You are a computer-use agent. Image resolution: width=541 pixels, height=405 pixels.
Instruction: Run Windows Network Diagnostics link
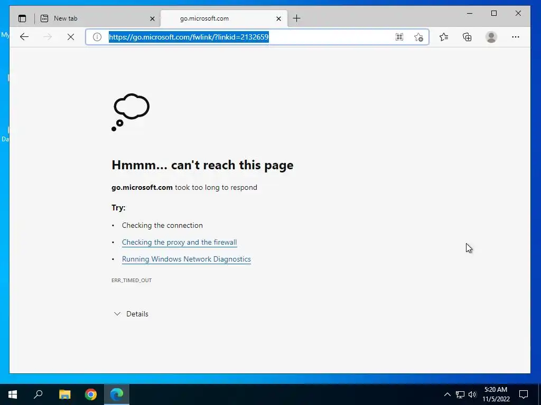tap(186, 259)
